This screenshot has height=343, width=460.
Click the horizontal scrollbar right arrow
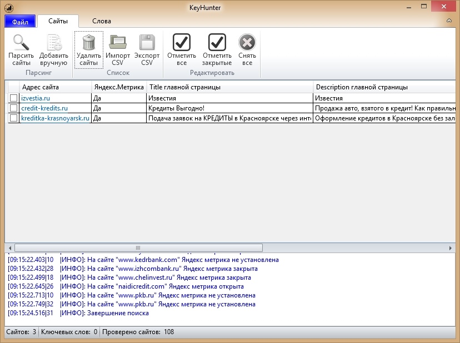pyautogui.click(x=452, y=248)
